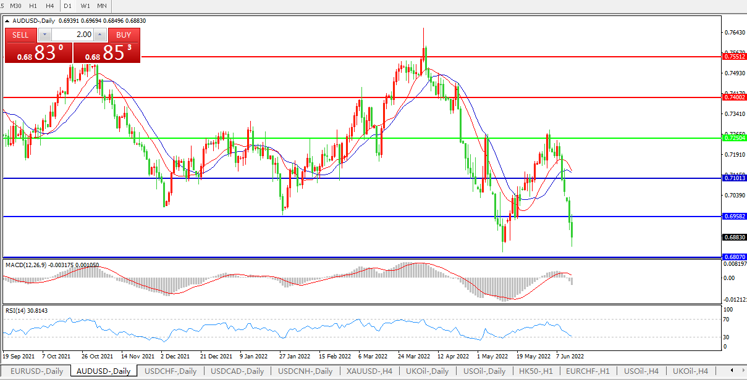The height and width of the screenshot is (380, 747).
Task: Click the SELL button on AUDUSD
Action: [x=20, y=35]
